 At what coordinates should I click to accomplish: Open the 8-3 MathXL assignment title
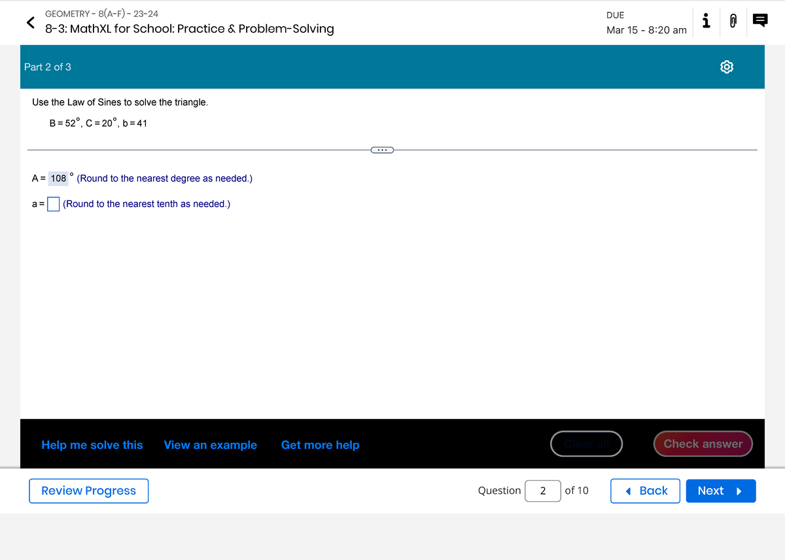click(190, 29)
